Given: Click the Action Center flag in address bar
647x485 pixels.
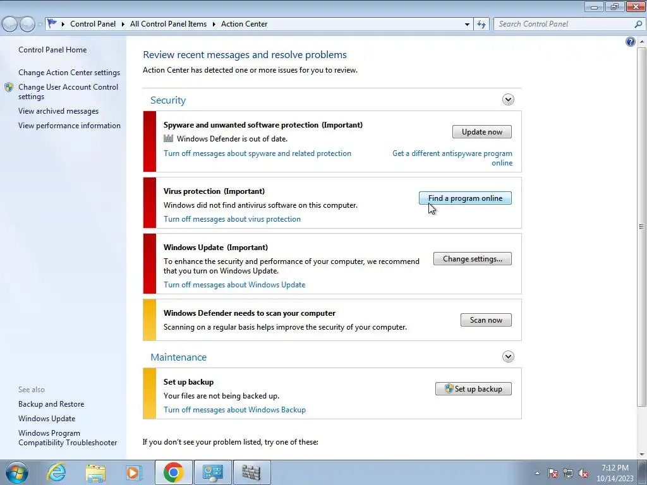Looking at the screenshot, I should coord(52,23).
